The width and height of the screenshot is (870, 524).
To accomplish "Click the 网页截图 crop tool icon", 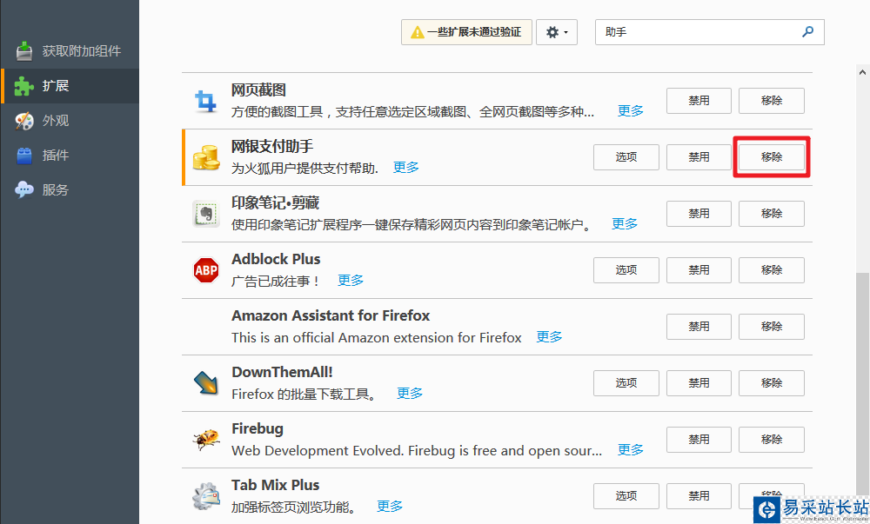I will [206, 101].
